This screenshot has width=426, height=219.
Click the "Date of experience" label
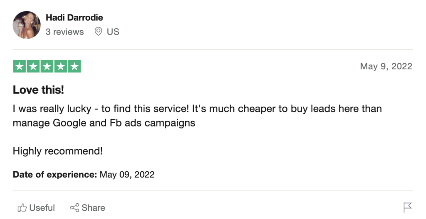tap(55, 174)
